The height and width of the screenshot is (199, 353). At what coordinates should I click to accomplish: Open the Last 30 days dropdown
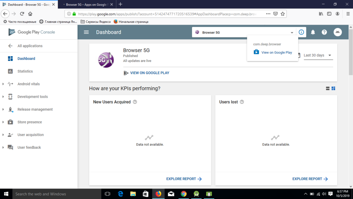(x=317, y=55)
